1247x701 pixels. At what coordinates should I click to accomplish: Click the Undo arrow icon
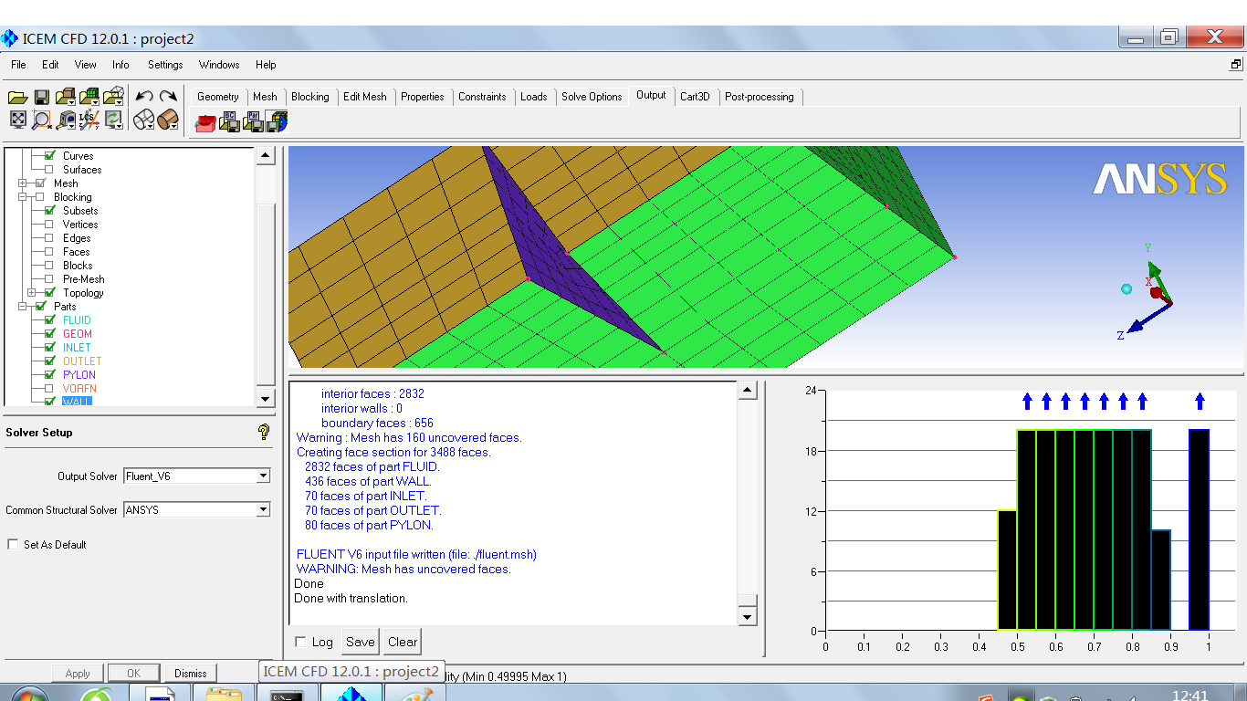point(143,96)
